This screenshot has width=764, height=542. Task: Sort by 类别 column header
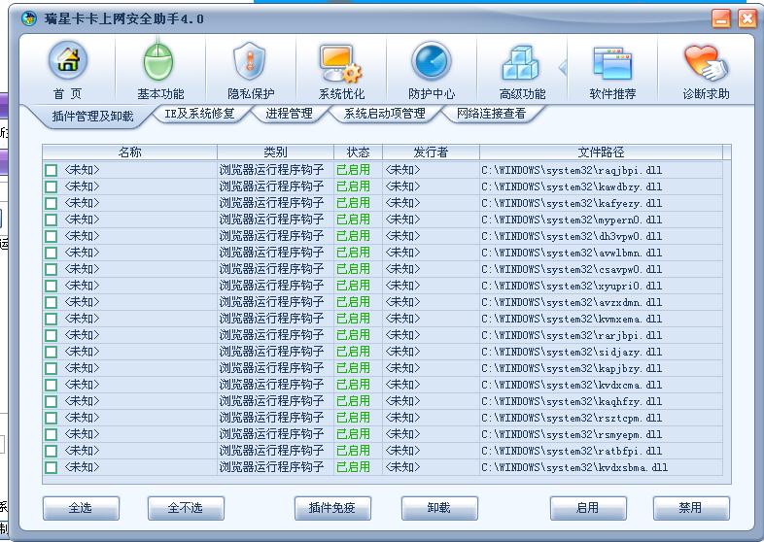point(275,152)
